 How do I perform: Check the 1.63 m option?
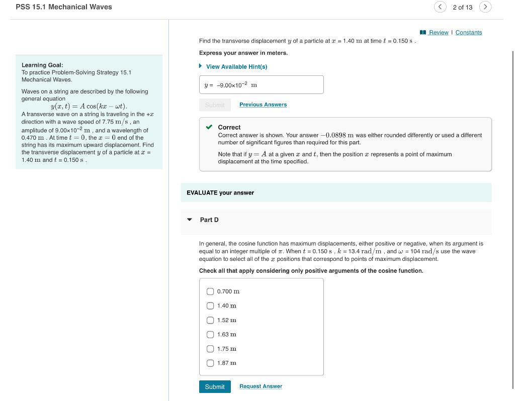pos(210,334)
